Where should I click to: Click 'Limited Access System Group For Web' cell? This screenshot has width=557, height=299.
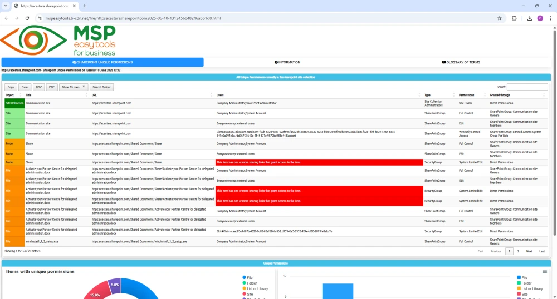click(518, 133)
